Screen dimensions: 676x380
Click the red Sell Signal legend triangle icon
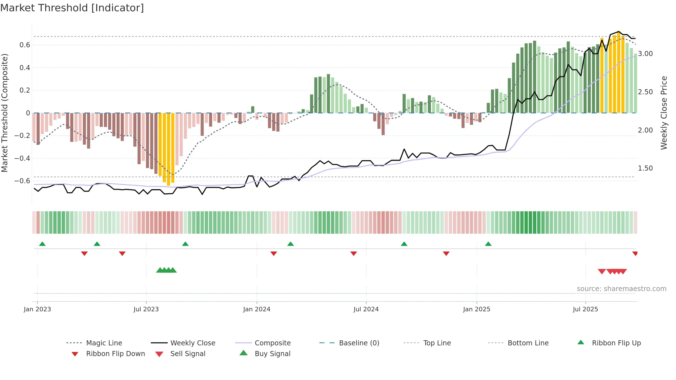[x=159, y=354]
